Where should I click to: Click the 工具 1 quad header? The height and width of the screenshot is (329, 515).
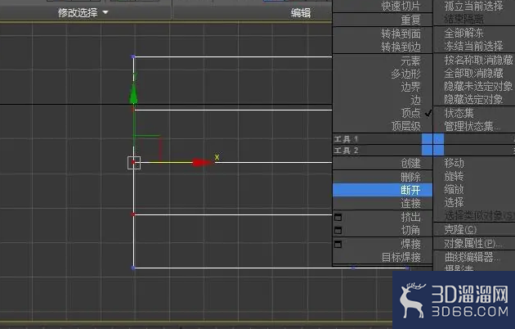click(x=346, y=139)
